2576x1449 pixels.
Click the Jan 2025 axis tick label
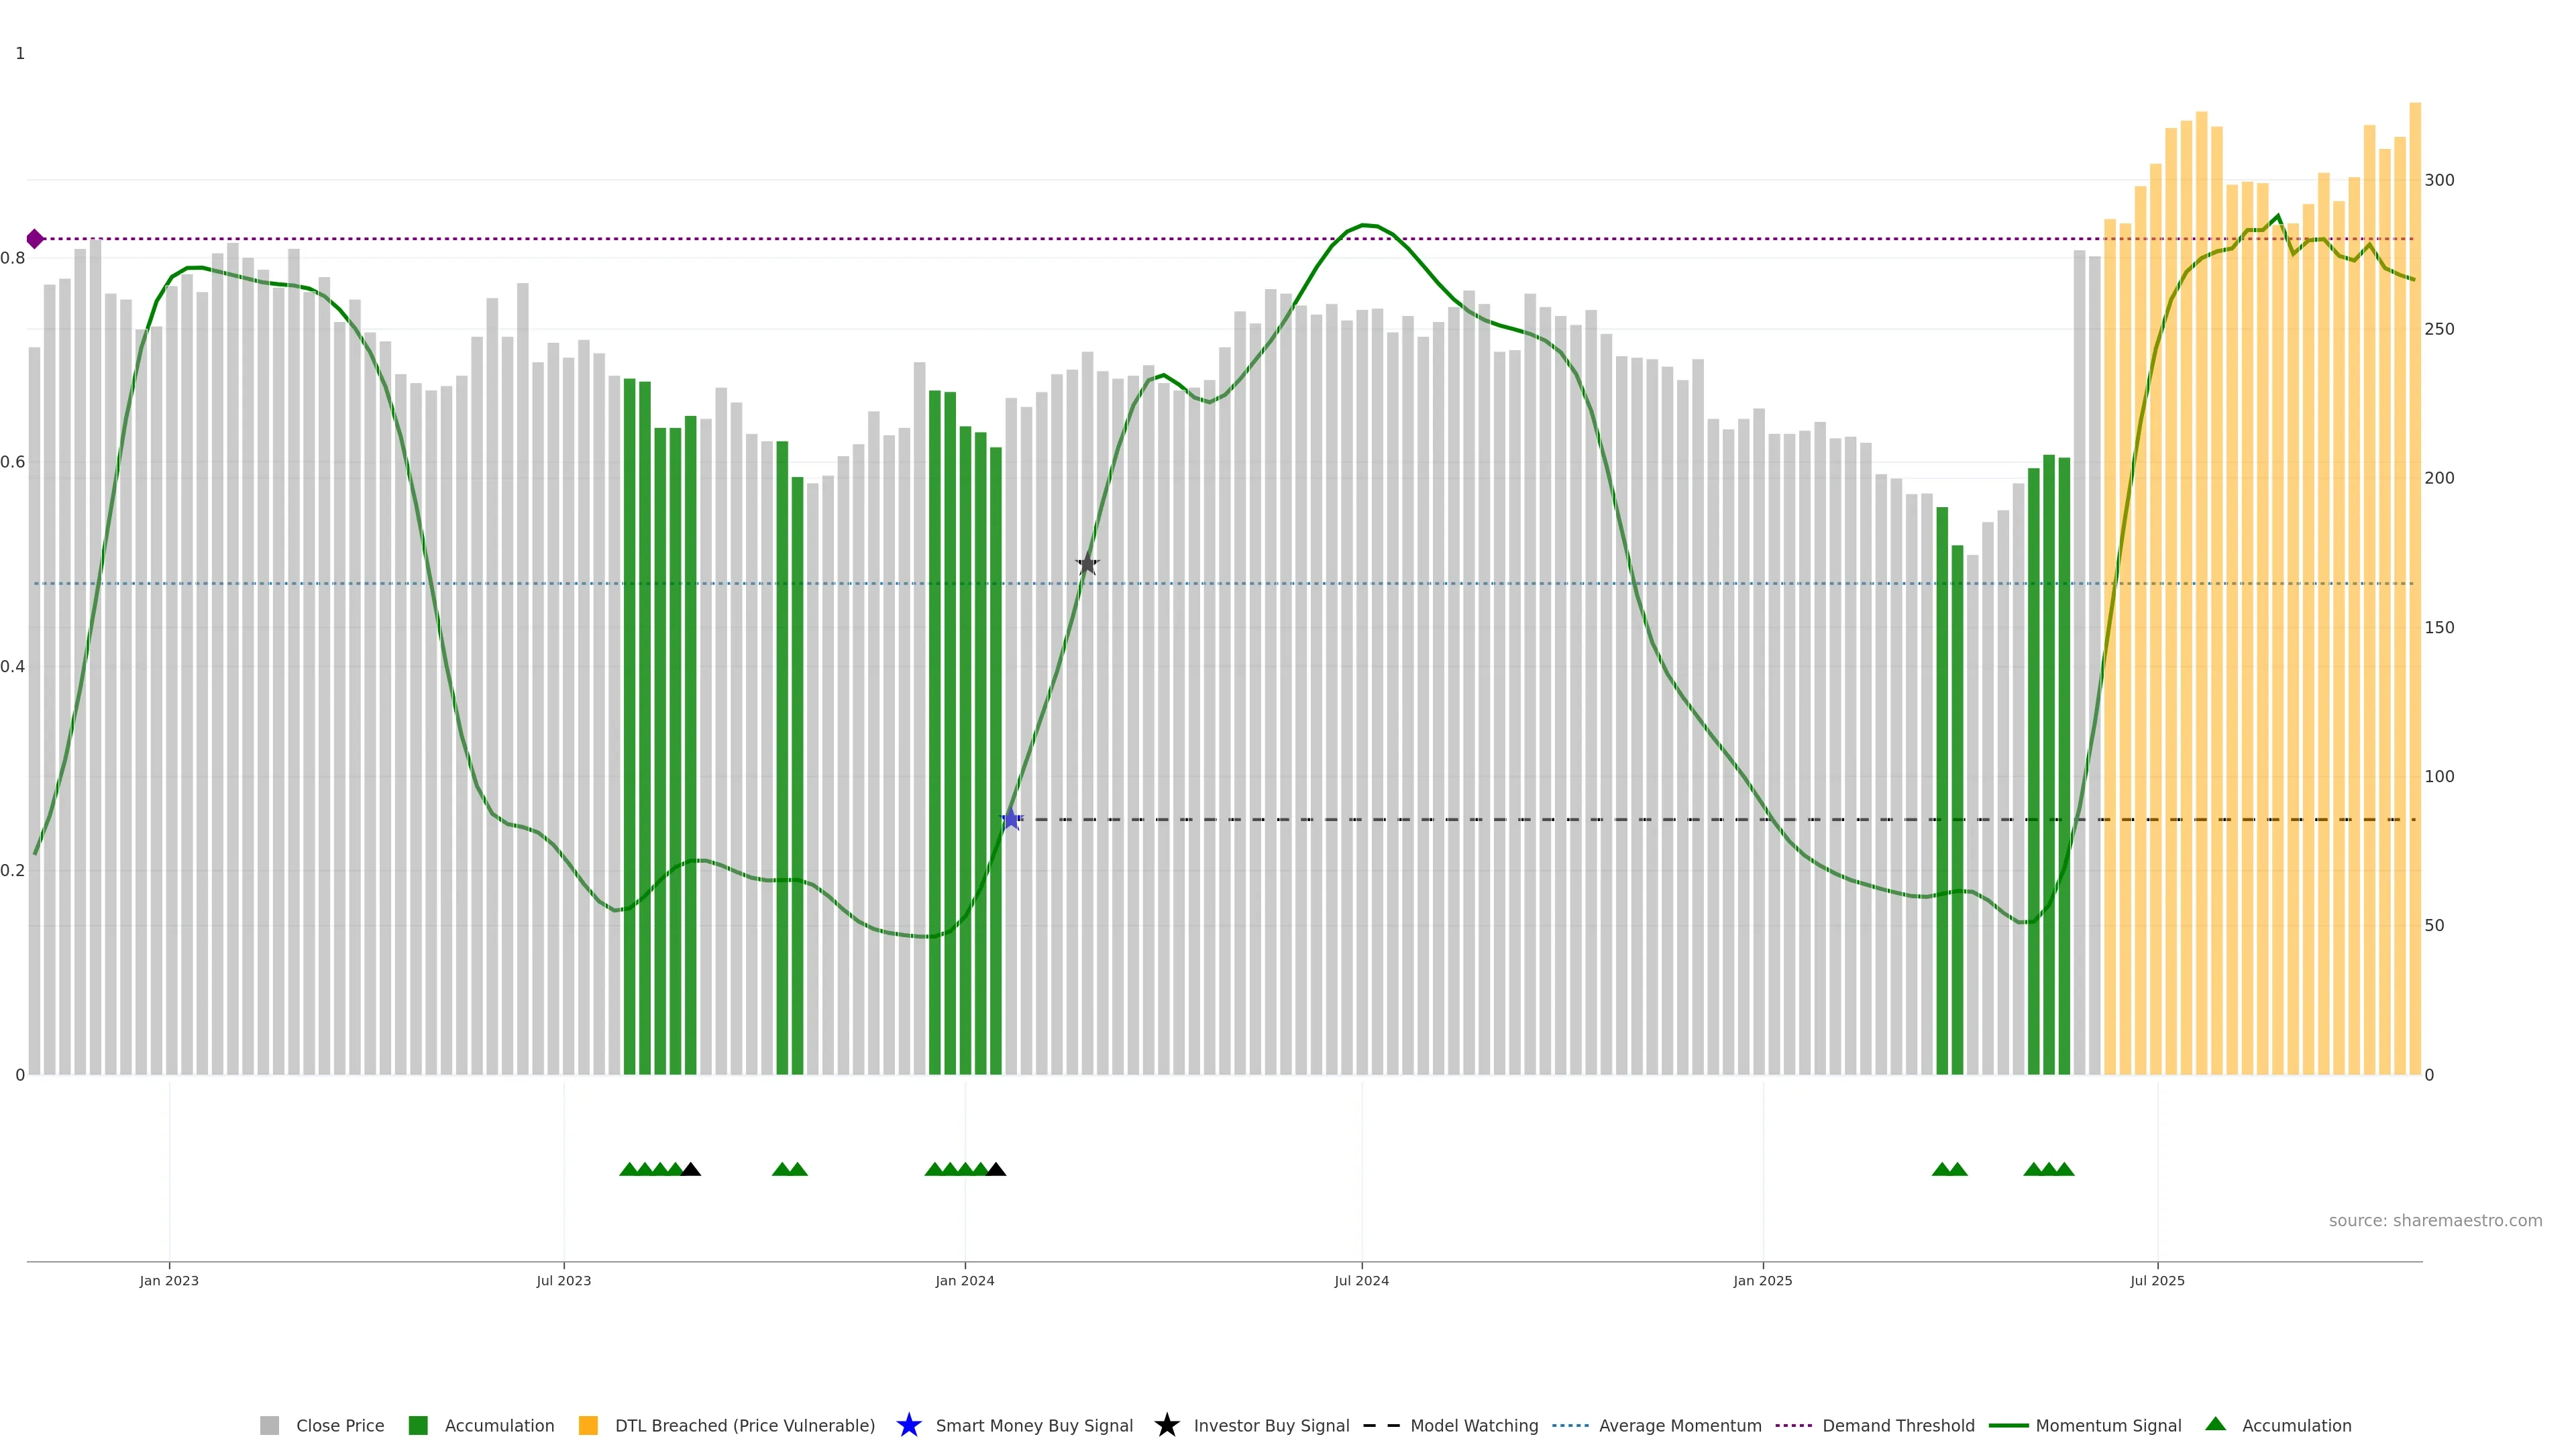point(1762,1281)
